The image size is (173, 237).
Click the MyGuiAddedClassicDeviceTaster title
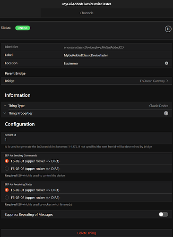(86, 4)
